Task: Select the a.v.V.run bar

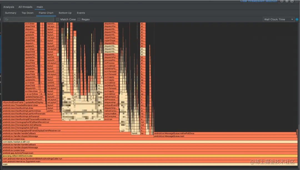Action: pos(111,119)
